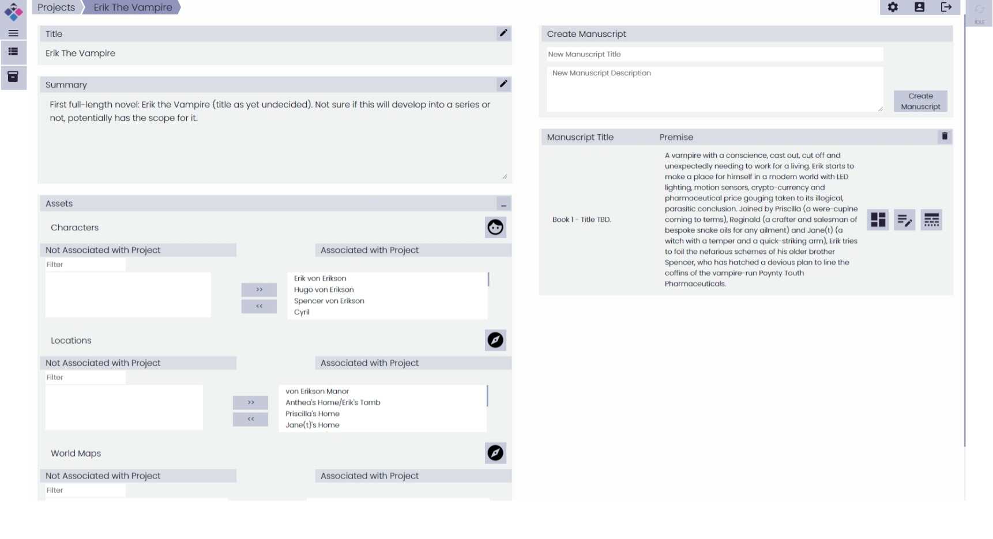Select the Erik The Vampire breadcrumb
Image resolution: width=993 pixels, height=539 pixels.
click(x=133, y=7)
